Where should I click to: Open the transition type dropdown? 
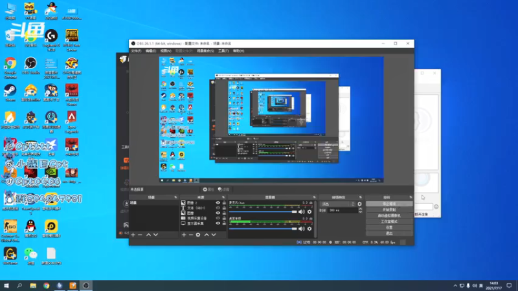point(337,204)
